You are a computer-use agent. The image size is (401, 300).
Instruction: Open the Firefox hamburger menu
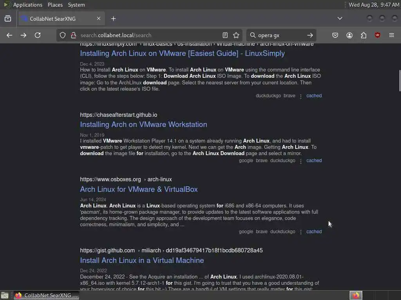tap(392, 35)
